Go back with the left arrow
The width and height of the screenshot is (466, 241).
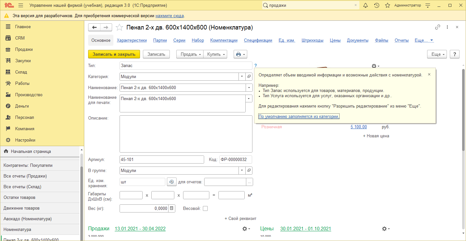tap(94, 28)
